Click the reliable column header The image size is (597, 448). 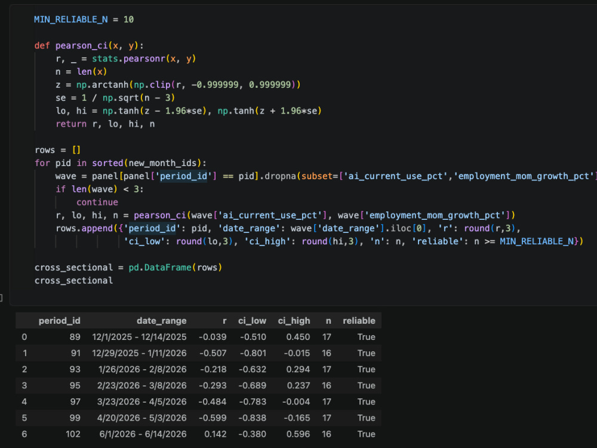[x=359, y=321]
